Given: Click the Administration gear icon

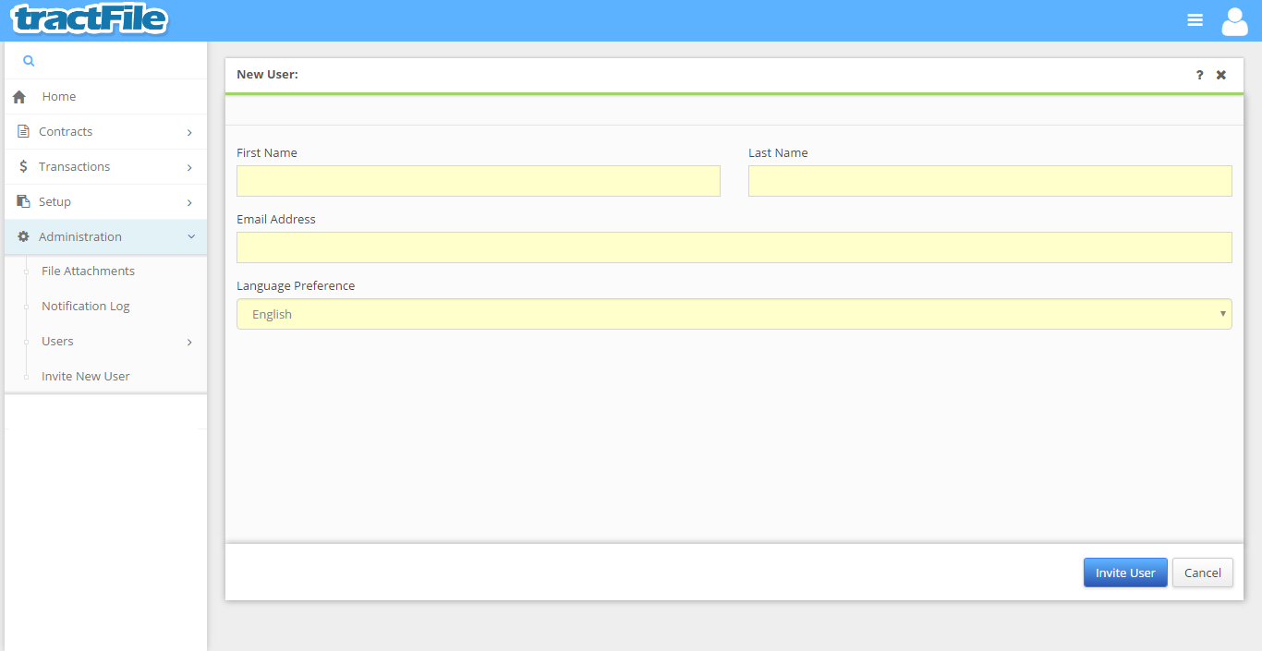Looking at the screenshot, I should (x=23, y=237).
